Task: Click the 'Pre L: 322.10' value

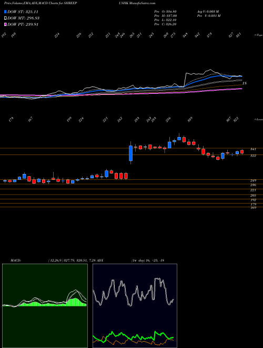Action: point(165,20)
